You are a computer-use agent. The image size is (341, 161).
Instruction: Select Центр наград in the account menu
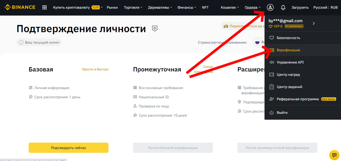tap(303, 75)
